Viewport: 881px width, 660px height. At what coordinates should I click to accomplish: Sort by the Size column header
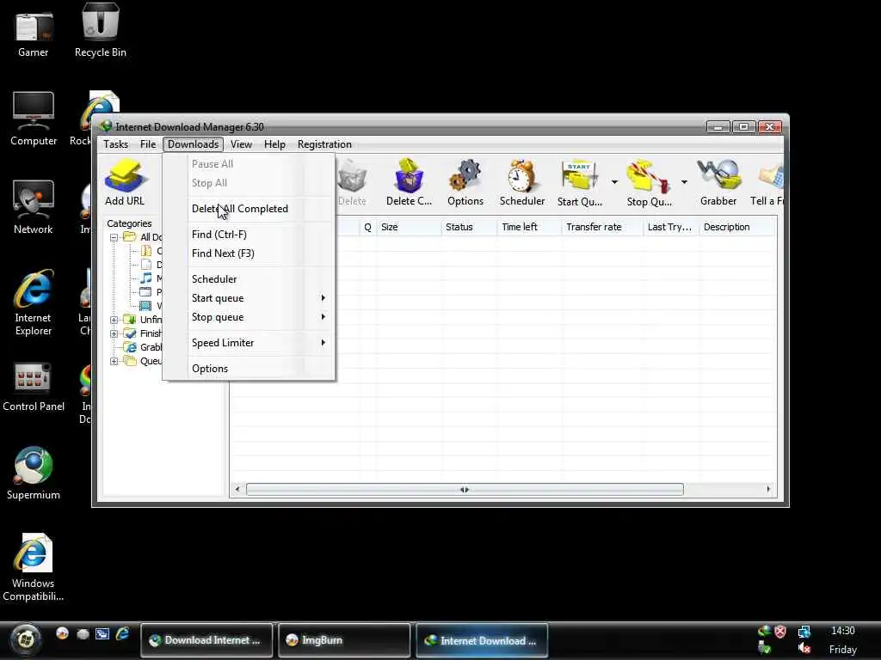click(409, 227)
